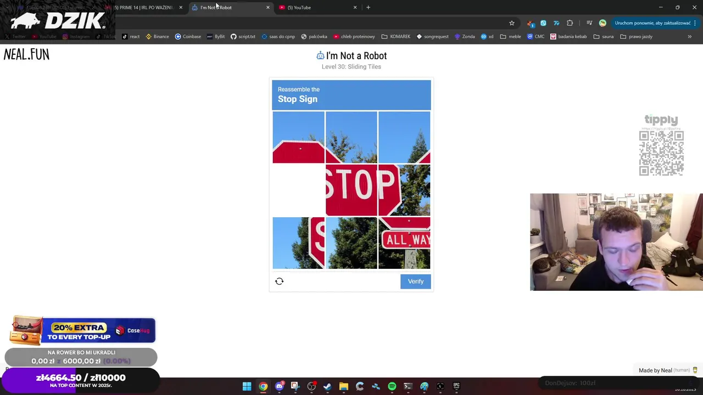Viewport: 703px width, 395px height.
Task: Click the robot icon beside I'm Not a Robot
Action: (x=320, y=55)
